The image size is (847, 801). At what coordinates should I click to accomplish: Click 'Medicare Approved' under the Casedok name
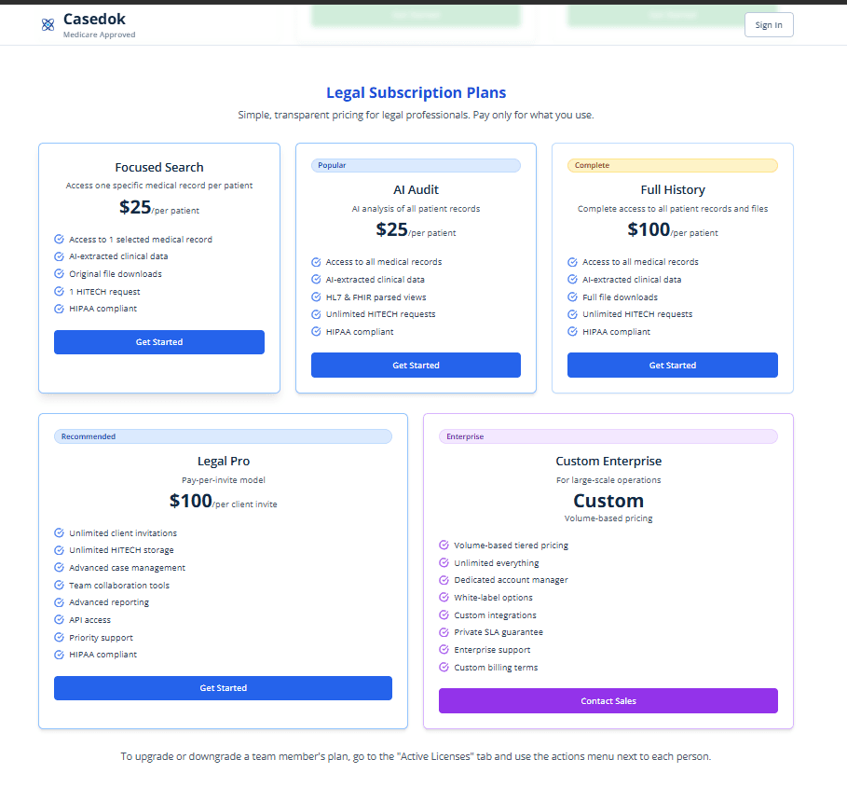[100, 35]
